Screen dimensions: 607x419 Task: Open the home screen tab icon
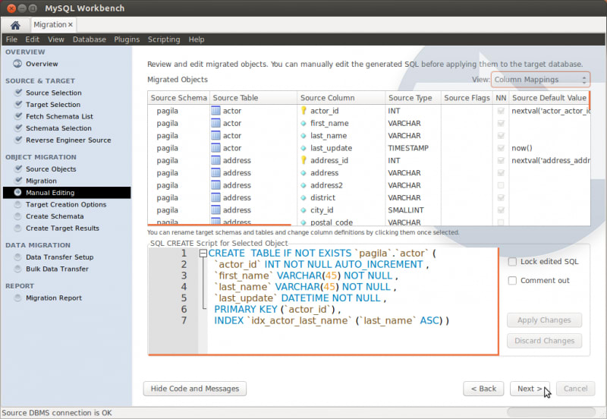15,26
